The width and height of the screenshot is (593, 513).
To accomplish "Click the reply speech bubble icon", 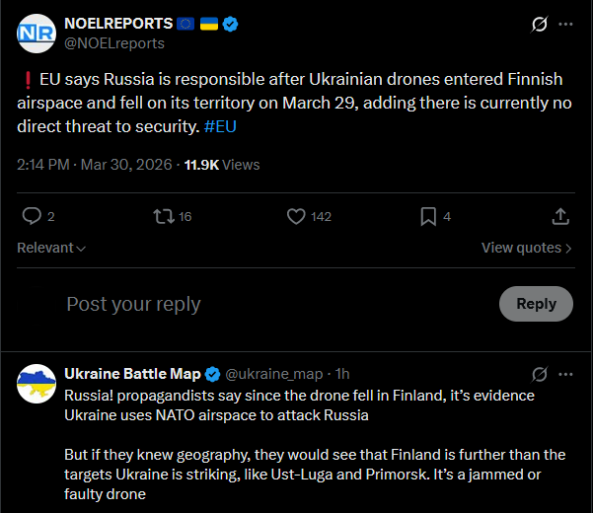I will [32, 216].
